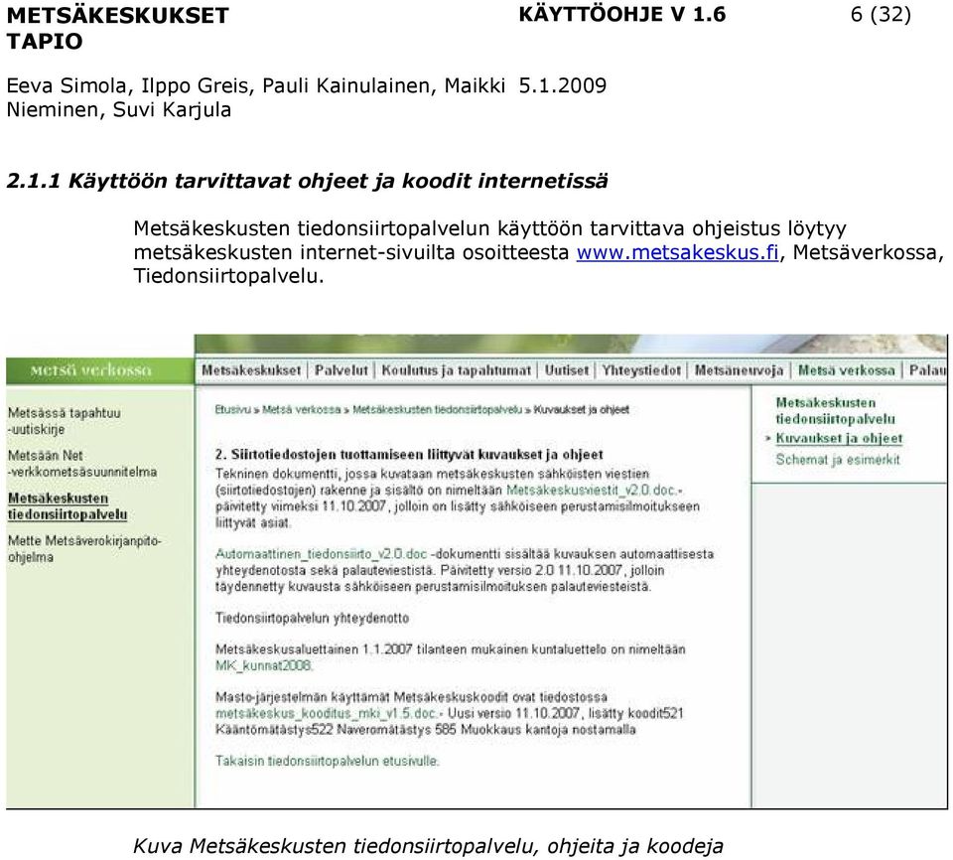Click Takaisin tiedonsiirtopalvelun etusivulle link
Viewport: 953px width, 860px height.
[327, 761]
